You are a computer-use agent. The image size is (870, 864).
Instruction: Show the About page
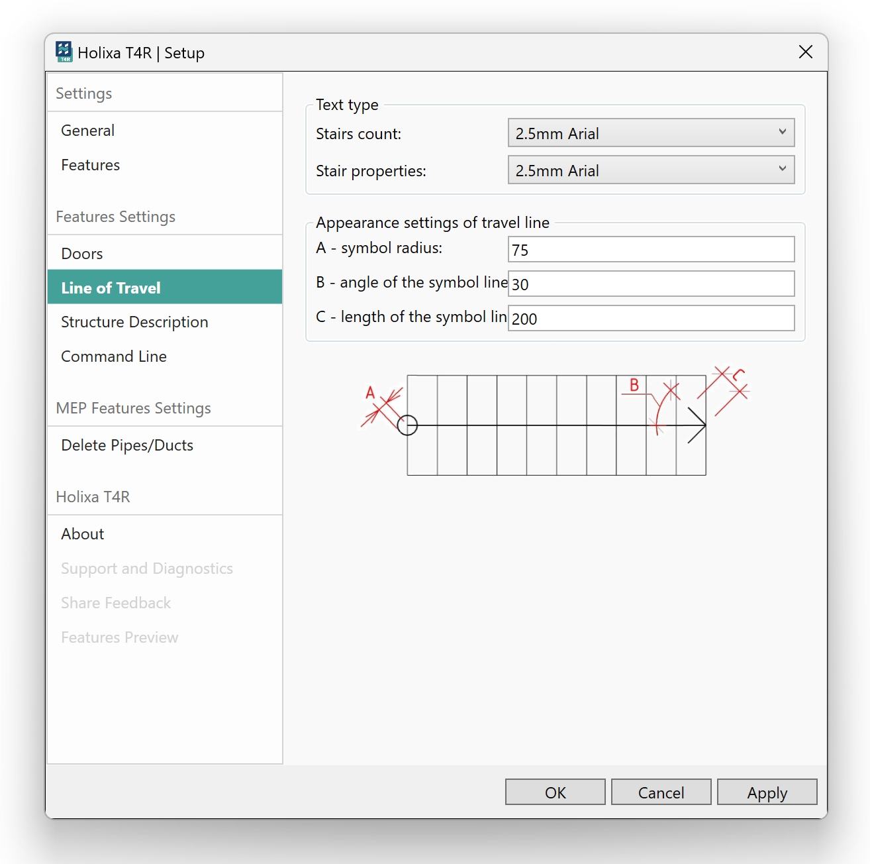(x=83, y=534)
